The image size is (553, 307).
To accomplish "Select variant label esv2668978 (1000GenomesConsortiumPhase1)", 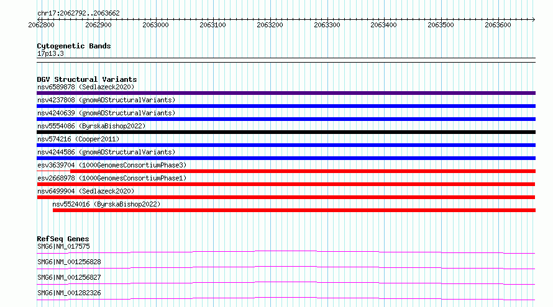I will pyautogui.click(x=112, y=178).
